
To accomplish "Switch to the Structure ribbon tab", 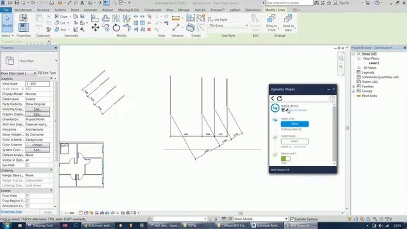I will pyautogui.click(x=43, y=10).
